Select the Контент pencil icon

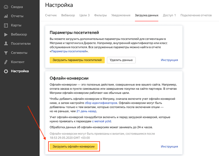(6, 62)
